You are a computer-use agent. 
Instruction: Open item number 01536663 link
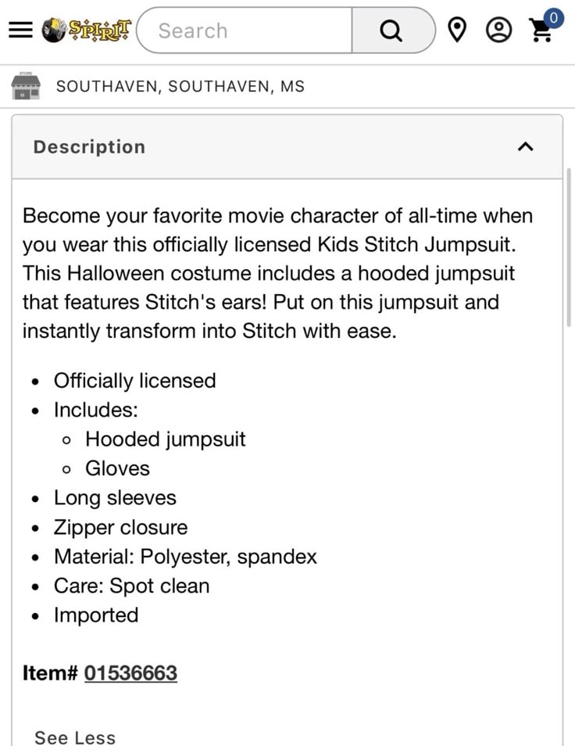coord(130,672)
